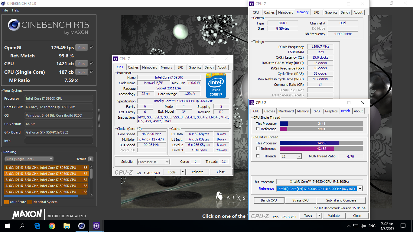Click Tools button in middle CPU-Z
413x232 pixels.
172,172
